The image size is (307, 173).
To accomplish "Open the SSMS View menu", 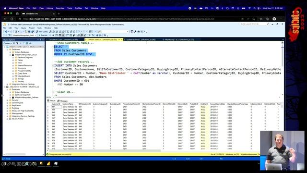I will tap(16, 28).
